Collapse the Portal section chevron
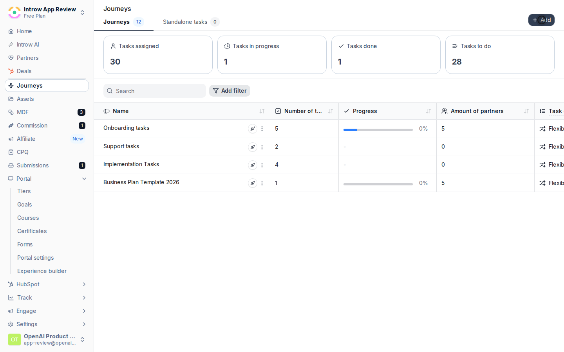The height and width of the screenshot is (352, 564). pos(84,179)
